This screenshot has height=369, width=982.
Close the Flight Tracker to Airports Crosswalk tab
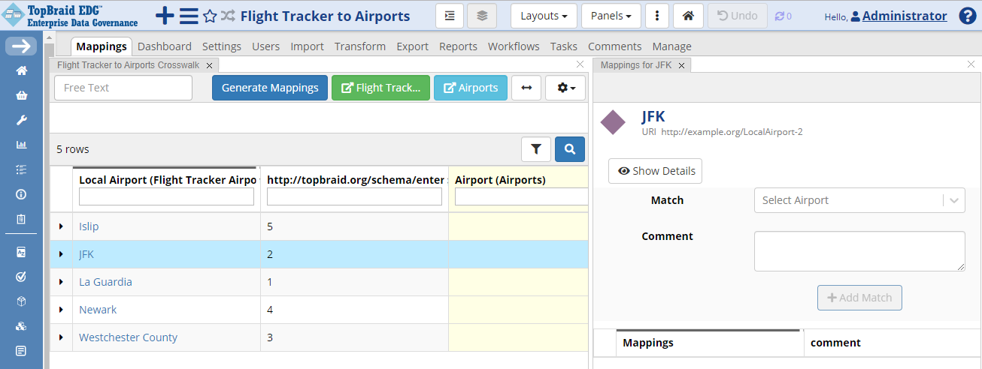click(210, 65)
